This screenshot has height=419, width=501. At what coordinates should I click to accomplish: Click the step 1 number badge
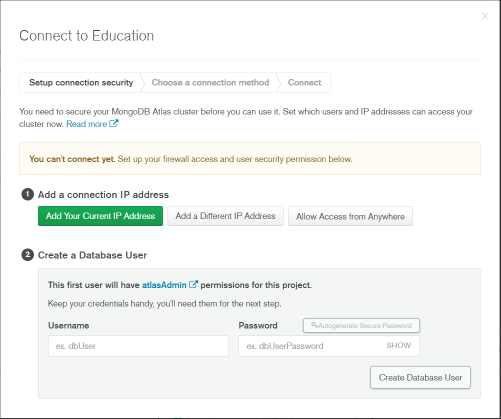[27, 194]
